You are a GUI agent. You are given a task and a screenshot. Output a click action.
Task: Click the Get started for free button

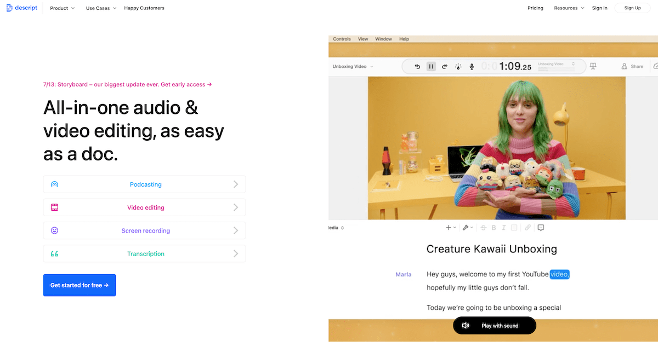click(x=80, y=285)
